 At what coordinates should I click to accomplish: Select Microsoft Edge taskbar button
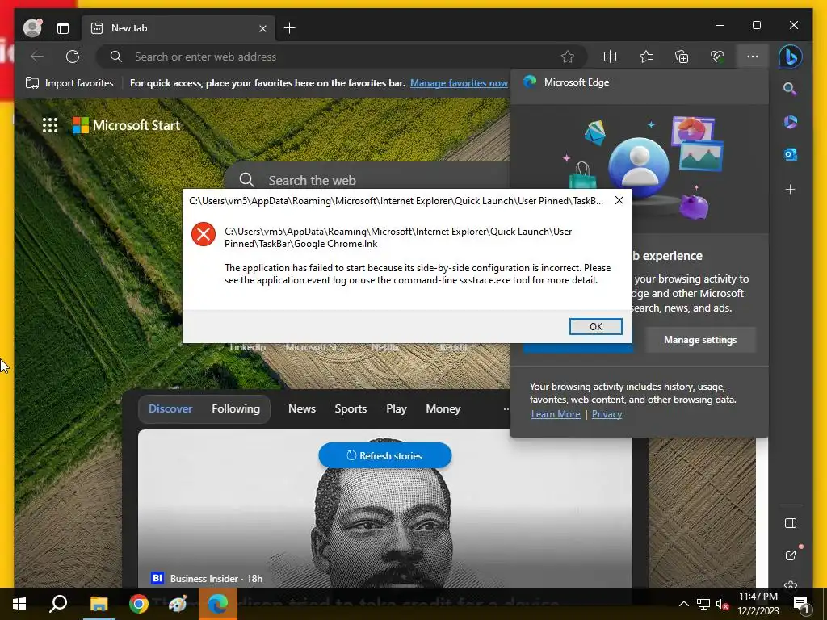pos(218,604)
